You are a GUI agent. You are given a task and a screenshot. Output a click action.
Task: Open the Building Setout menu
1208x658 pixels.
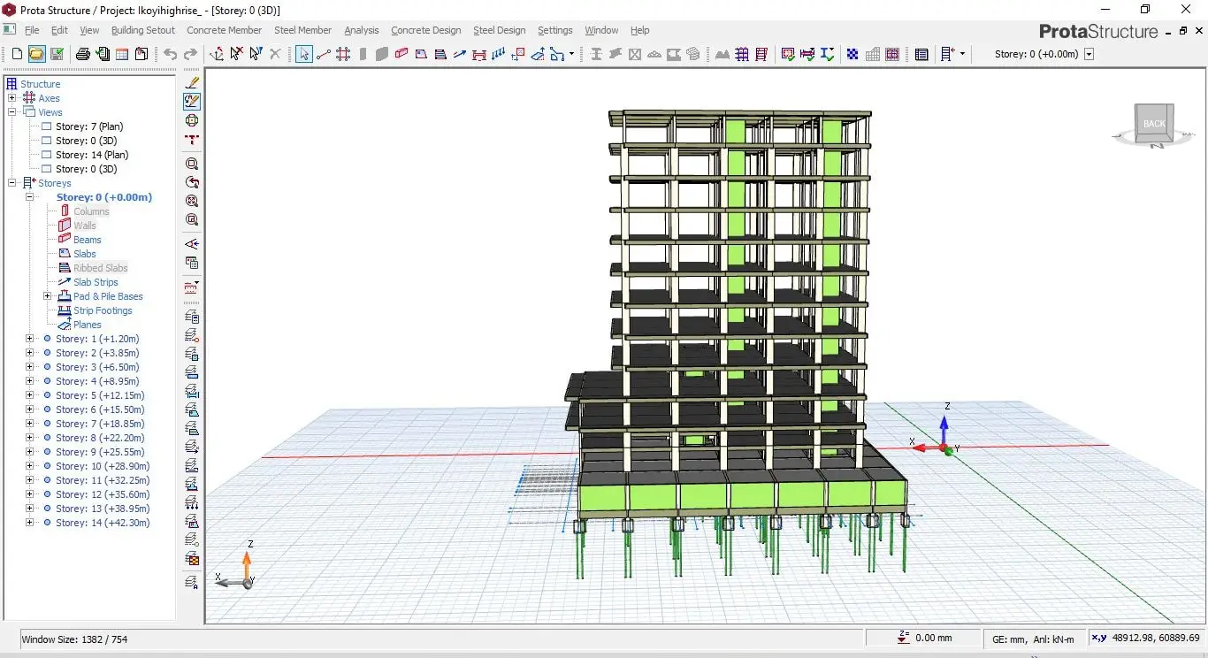click(x=142, y=30)
